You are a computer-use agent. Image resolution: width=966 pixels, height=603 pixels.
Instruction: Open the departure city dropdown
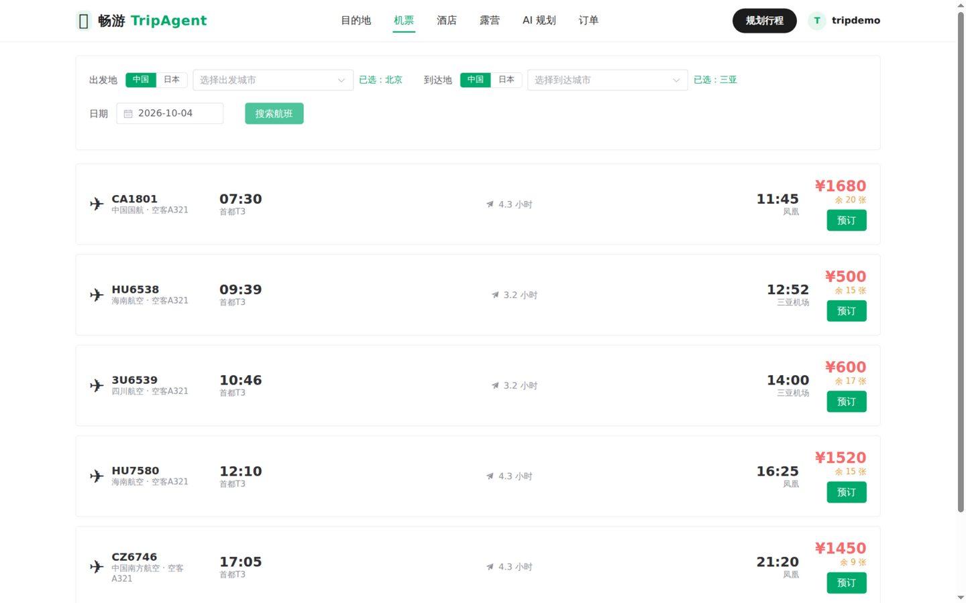pyautogui.click(x=273, y=80)
